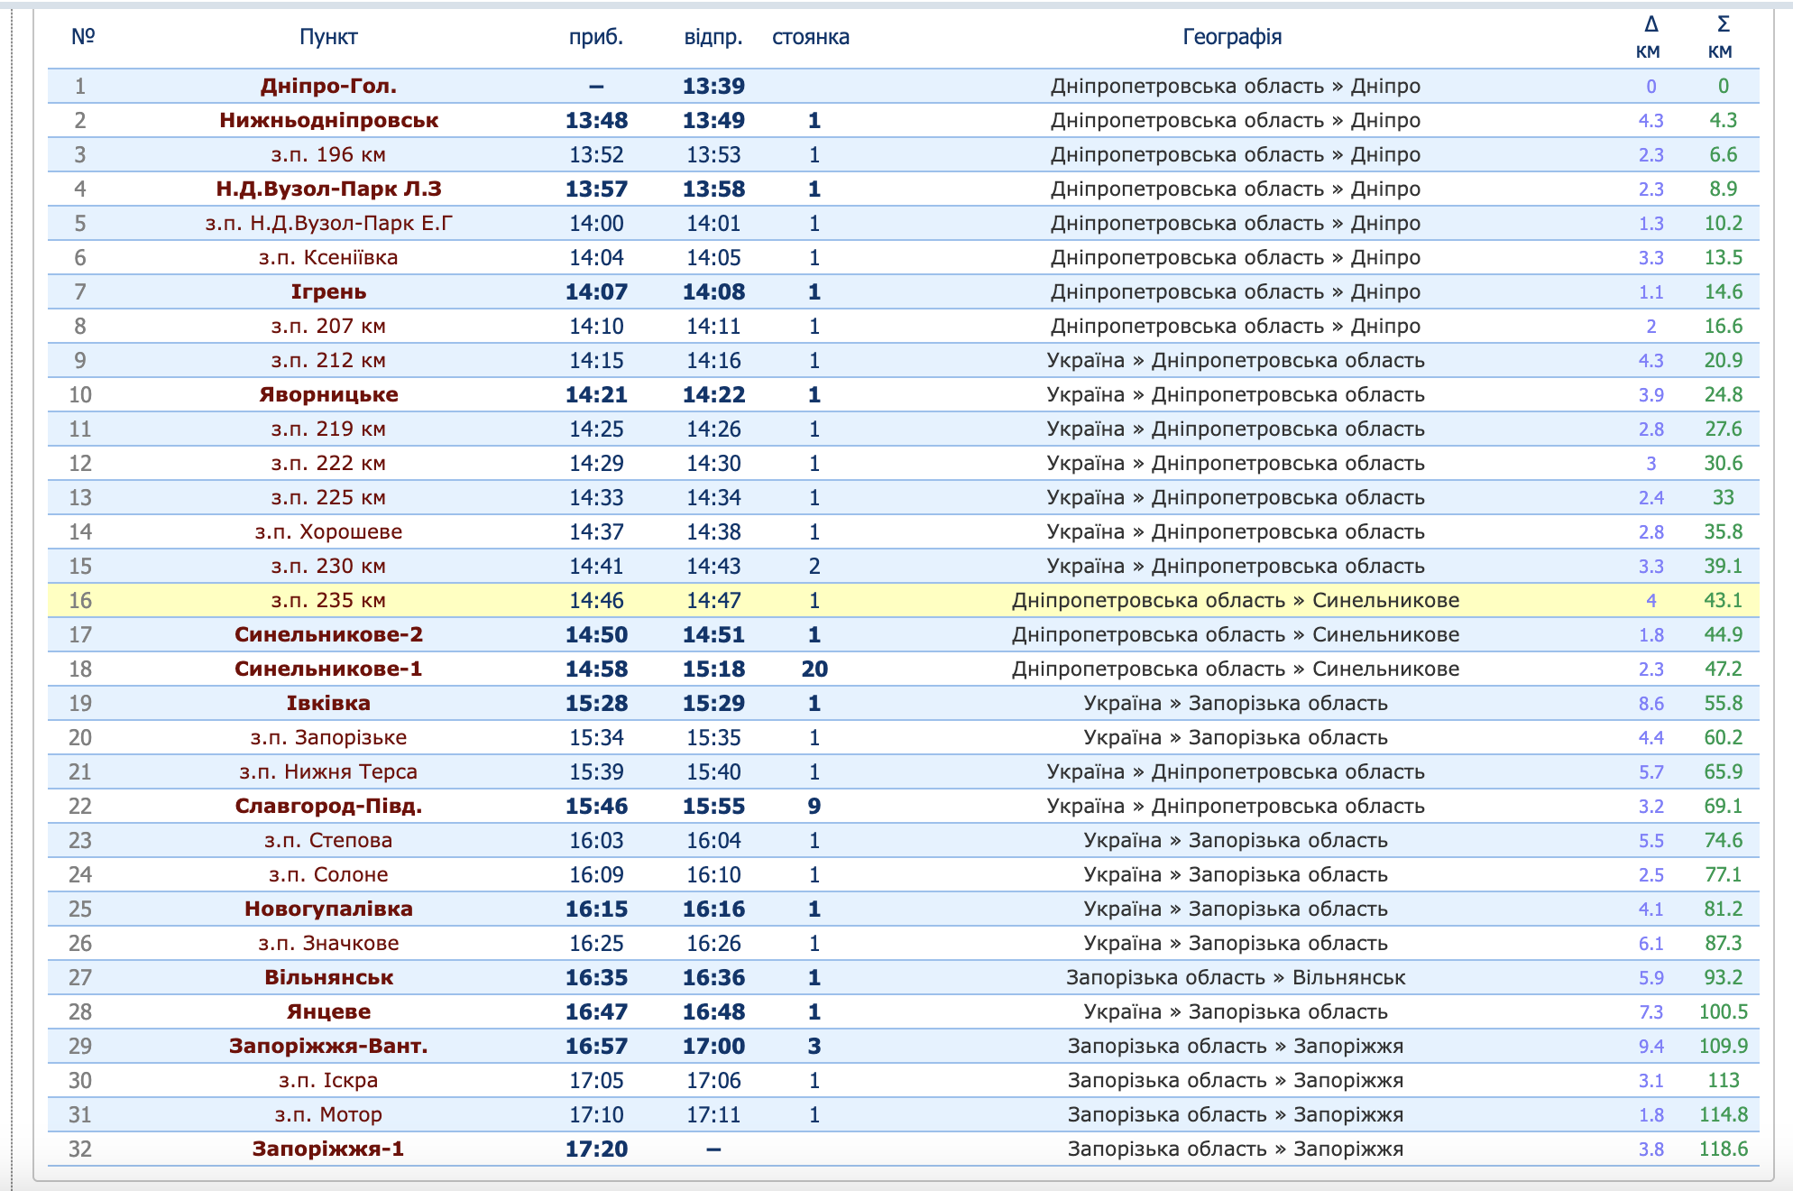Click the Ігрень station link
Screen dimensions: 1793x1191
328,291
